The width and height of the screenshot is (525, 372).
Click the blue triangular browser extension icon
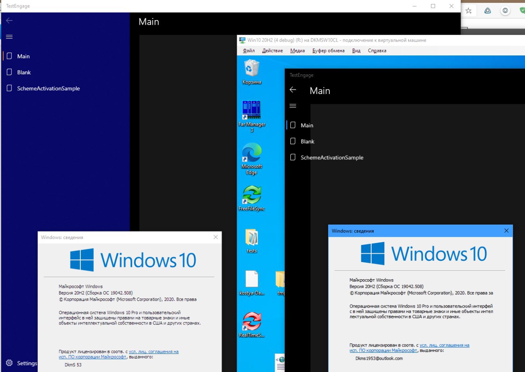pos(488,11)
